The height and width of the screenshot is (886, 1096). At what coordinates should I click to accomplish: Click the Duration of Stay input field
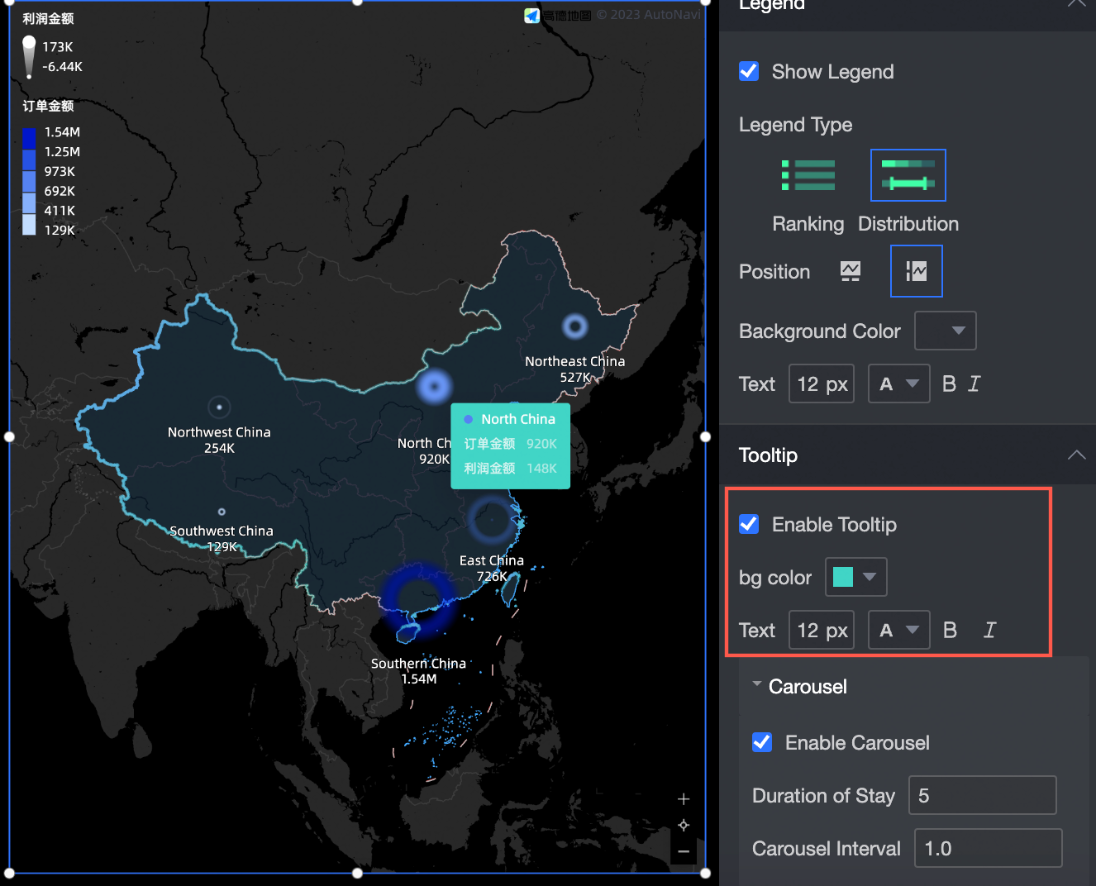pyautogui.click(x=982, y=795)
